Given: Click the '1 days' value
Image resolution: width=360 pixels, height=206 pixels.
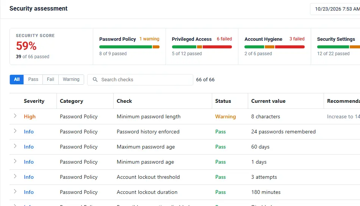Looking at the screenshot, I should pyautogui.click(x=259, y=162).
